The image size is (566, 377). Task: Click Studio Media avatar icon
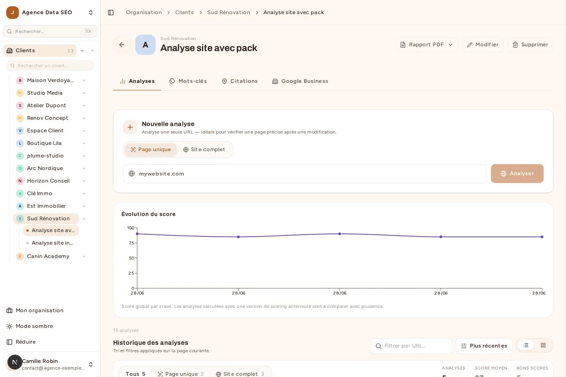(x=20, y=93)
